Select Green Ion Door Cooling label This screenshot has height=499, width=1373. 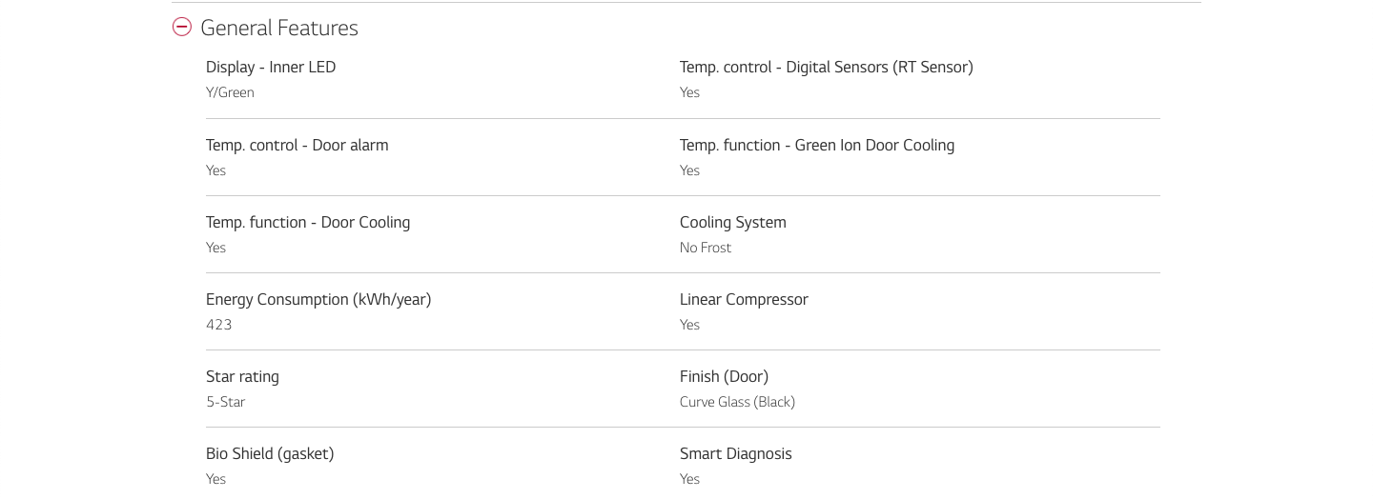click(817, 146)
